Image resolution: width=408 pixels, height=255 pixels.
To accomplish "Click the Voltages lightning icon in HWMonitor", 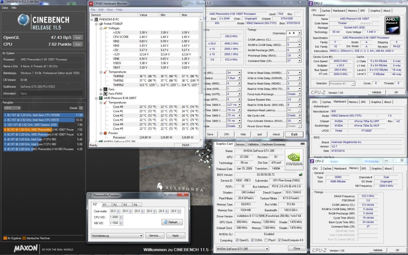I will (106, 28).
